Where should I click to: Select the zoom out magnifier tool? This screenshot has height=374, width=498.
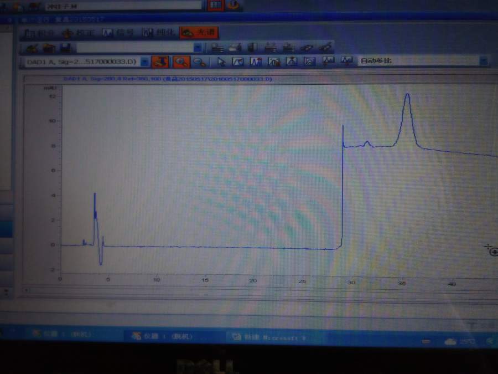click(x=200, y=62)
